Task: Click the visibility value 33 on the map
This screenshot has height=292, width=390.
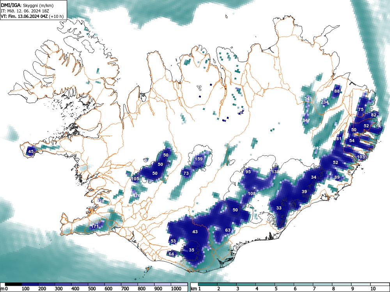Action: tap(279, 208)
